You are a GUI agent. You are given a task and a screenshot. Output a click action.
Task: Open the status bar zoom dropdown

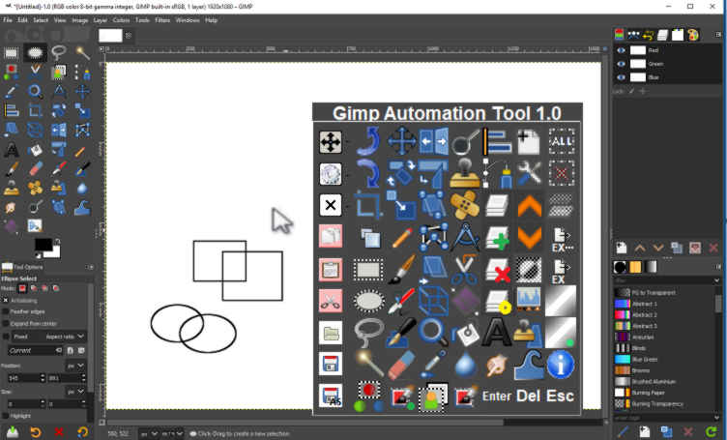tap(172, 434)
